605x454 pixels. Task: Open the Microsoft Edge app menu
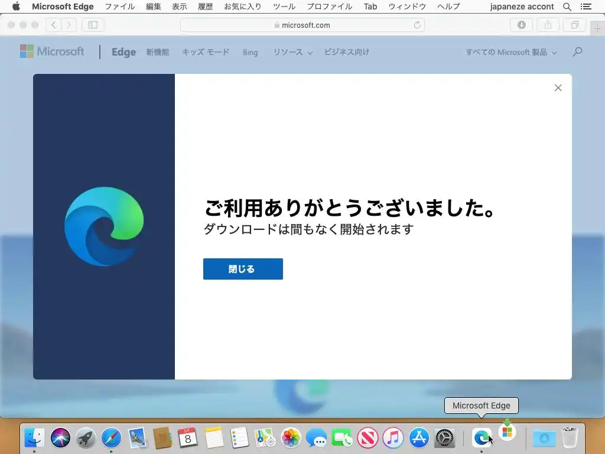63,7
